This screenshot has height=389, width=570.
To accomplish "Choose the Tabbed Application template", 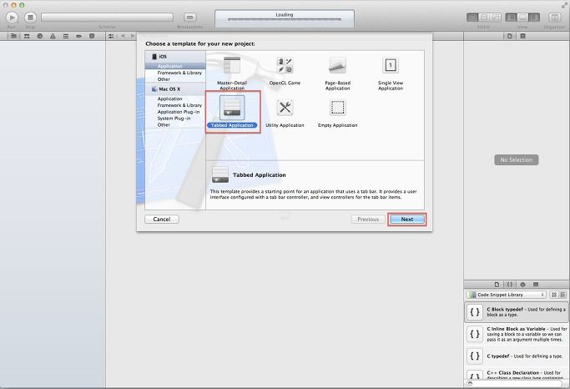I will (232, 112).
